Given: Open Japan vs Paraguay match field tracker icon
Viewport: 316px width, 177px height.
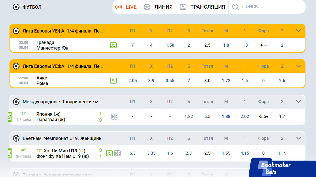Looking at the screenshot, I should [x=114, y=116].
